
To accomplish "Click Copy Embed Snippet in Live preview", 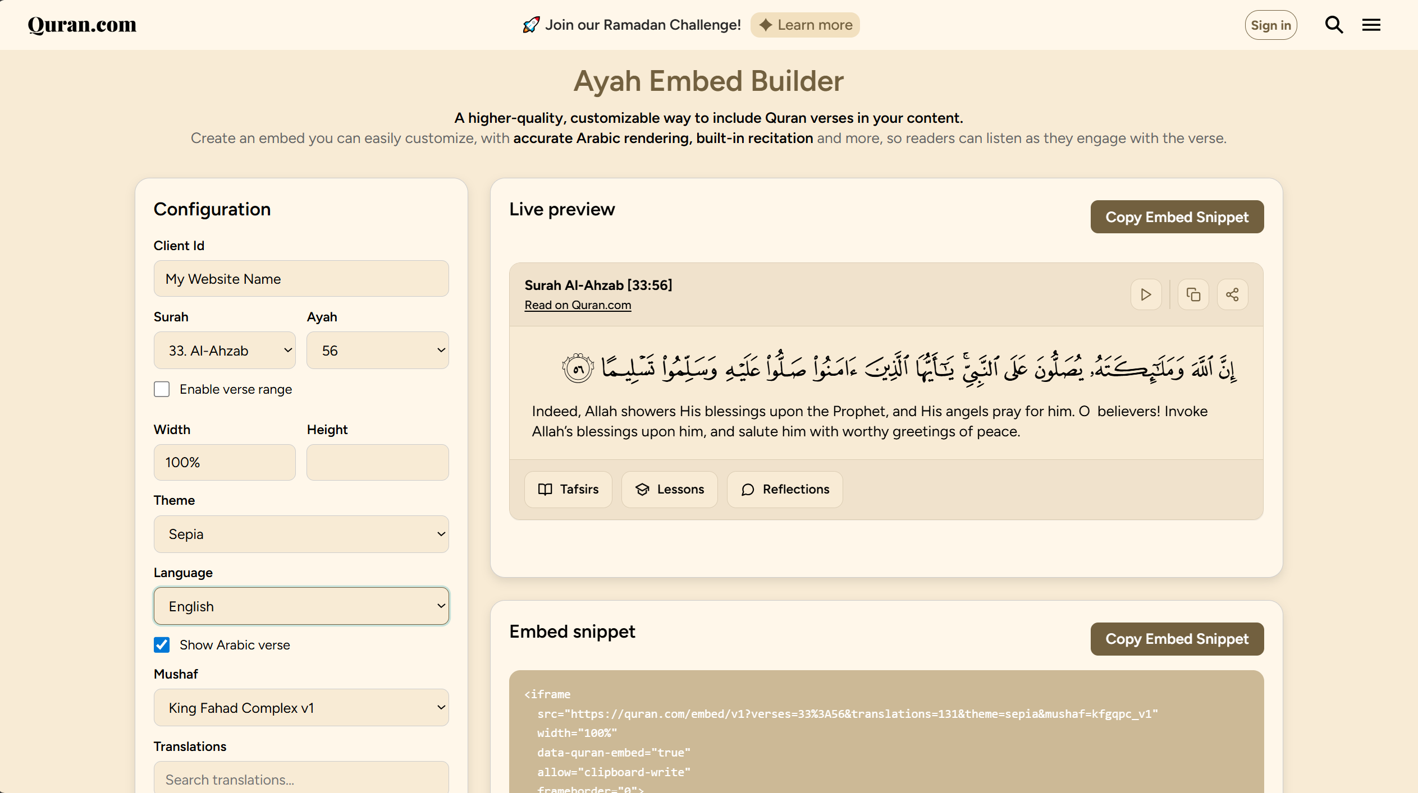I will [1177, 217].
